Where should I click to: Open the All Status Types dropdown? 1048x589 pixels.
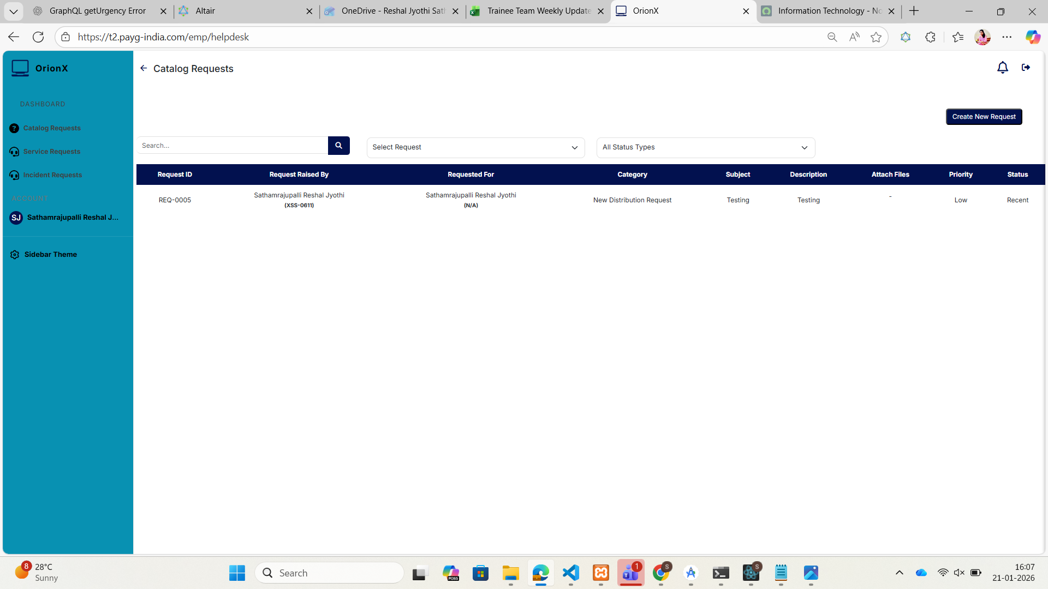click(705, 147)
